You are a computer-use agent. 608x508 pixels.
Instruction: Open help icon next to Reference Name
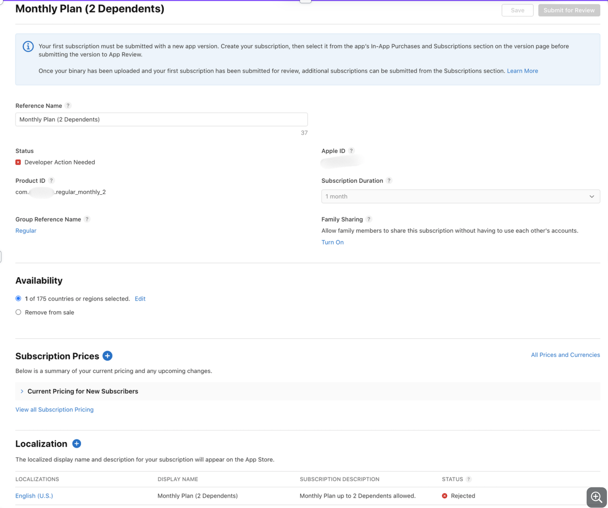68,106
